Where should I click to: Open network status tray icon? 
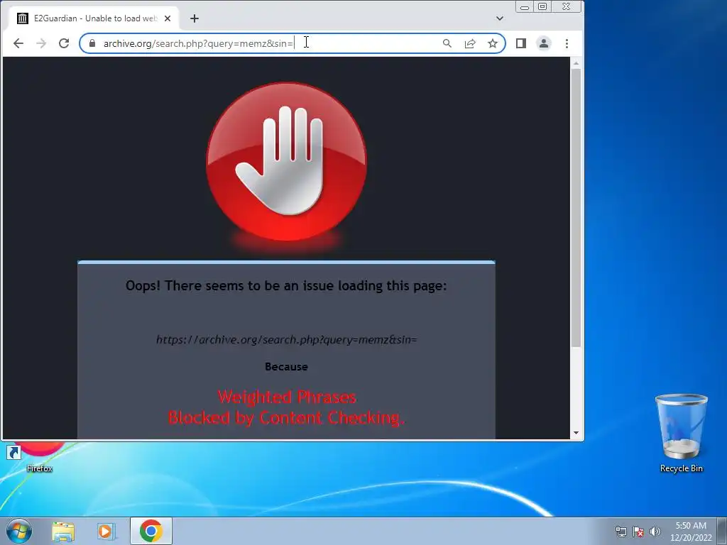coord(621,532)
